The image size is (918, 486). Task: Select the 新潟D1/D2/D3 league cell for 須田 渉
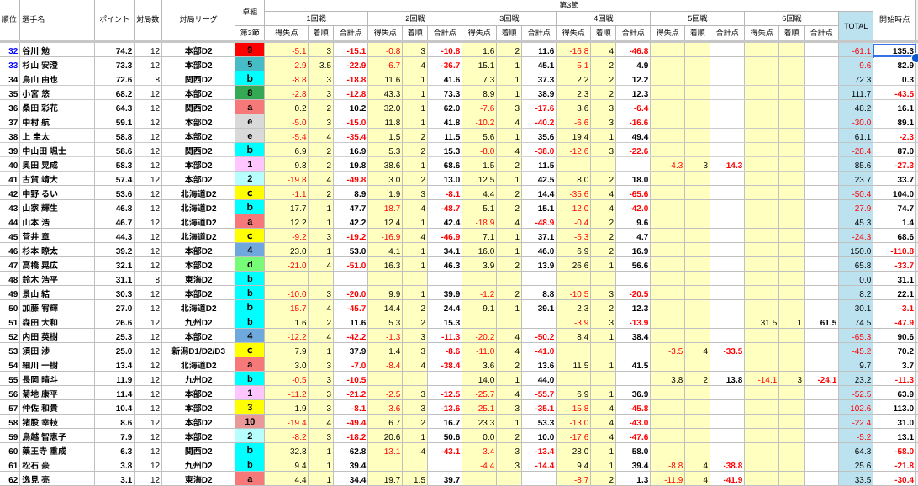[x=198, y=351]
